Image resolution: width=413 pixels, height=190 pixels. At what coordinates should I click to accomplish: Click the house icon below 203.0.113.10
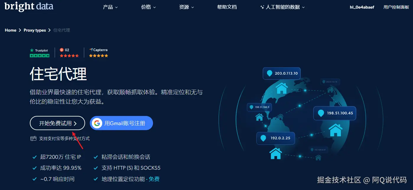click(282, 88)
